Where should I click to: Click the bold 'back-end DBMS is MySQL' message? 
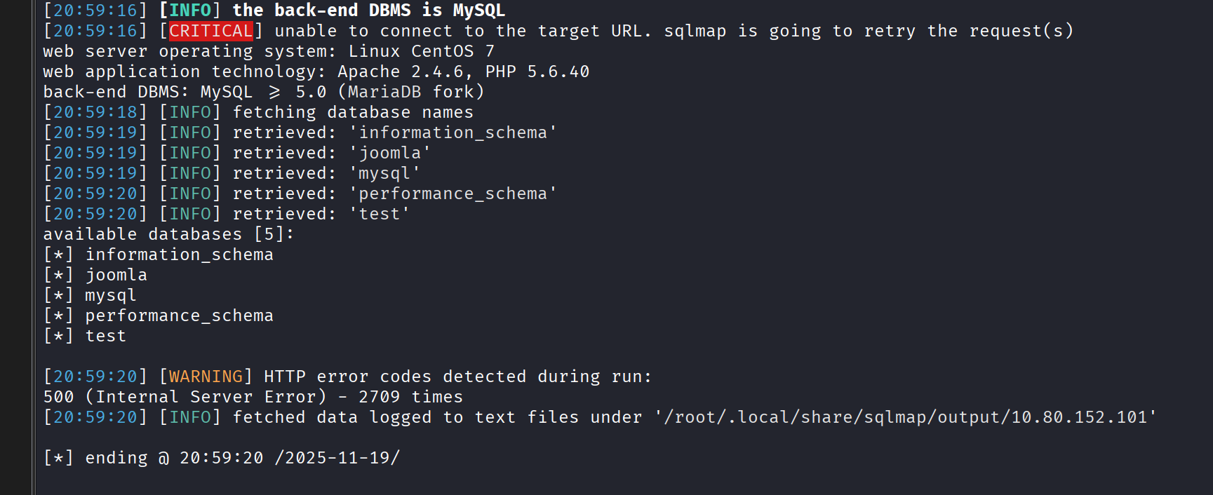368,11
